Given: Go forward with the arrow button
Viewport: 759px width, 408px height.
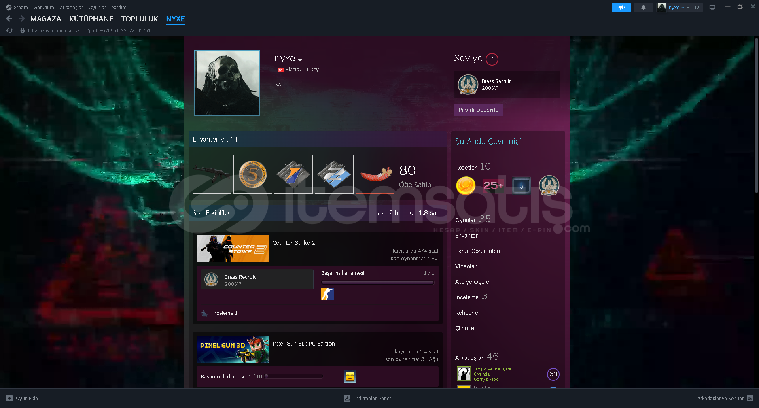Looking at the screenshot, I should coord(22,19).
